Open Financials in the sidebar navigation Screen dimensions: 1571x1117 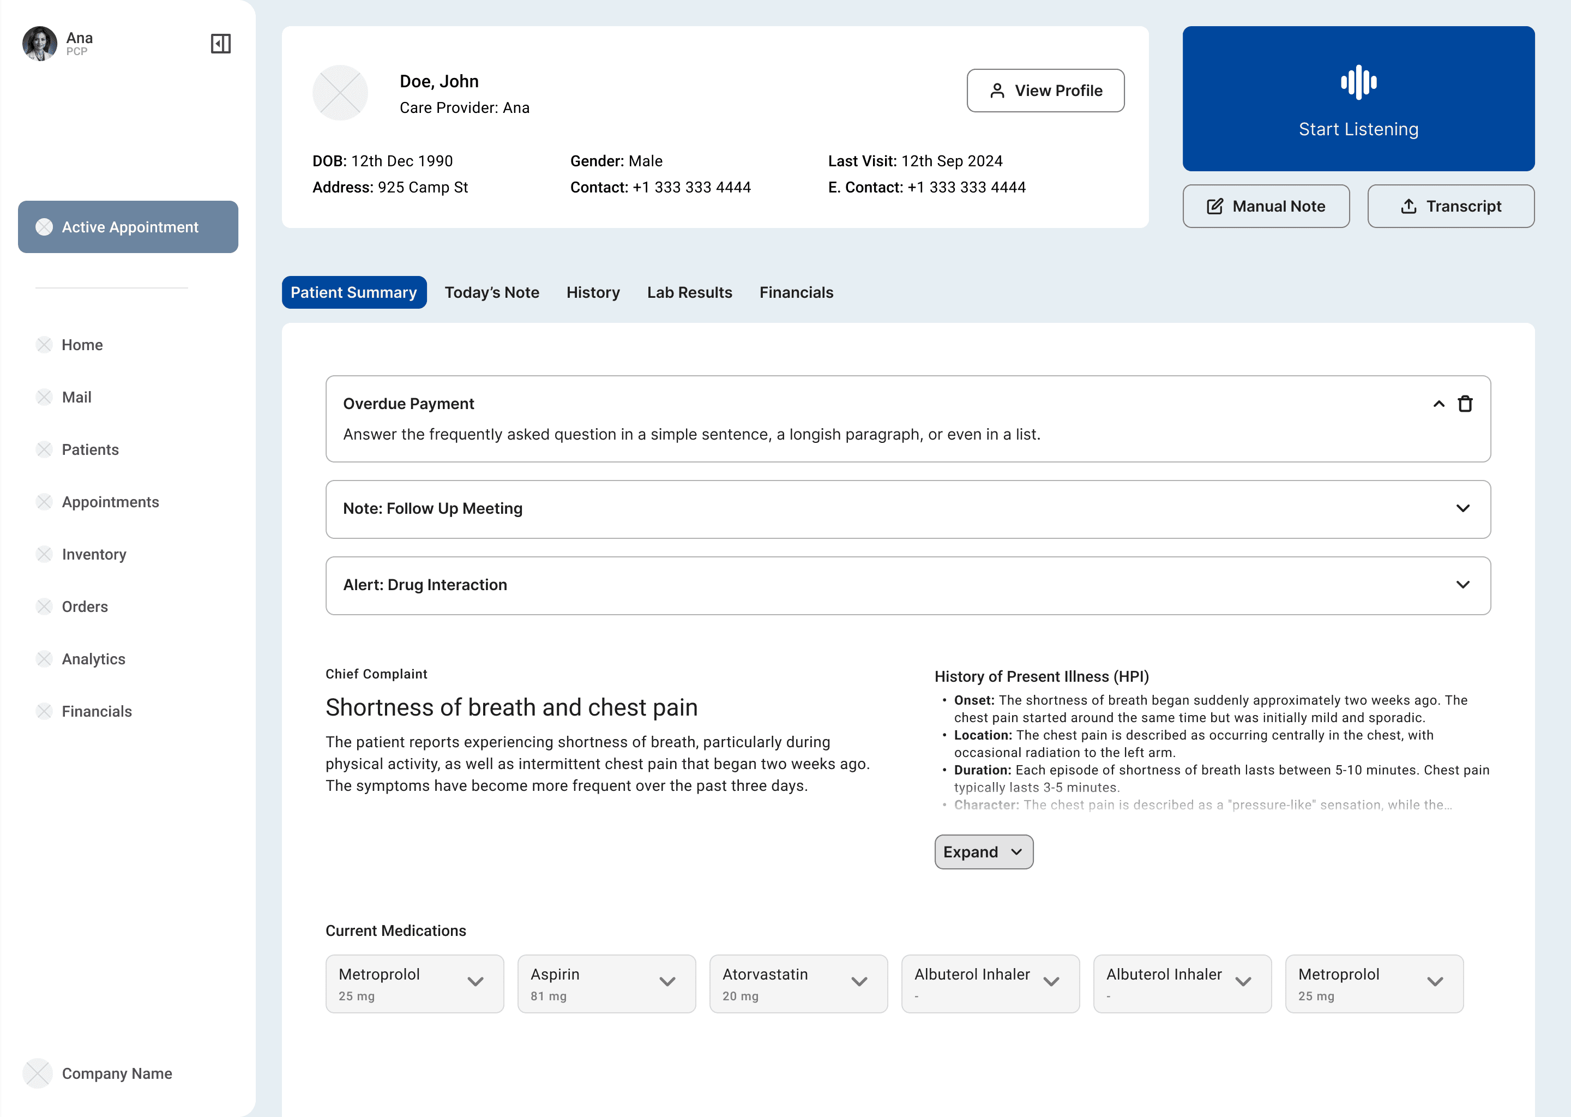[84, 711]
